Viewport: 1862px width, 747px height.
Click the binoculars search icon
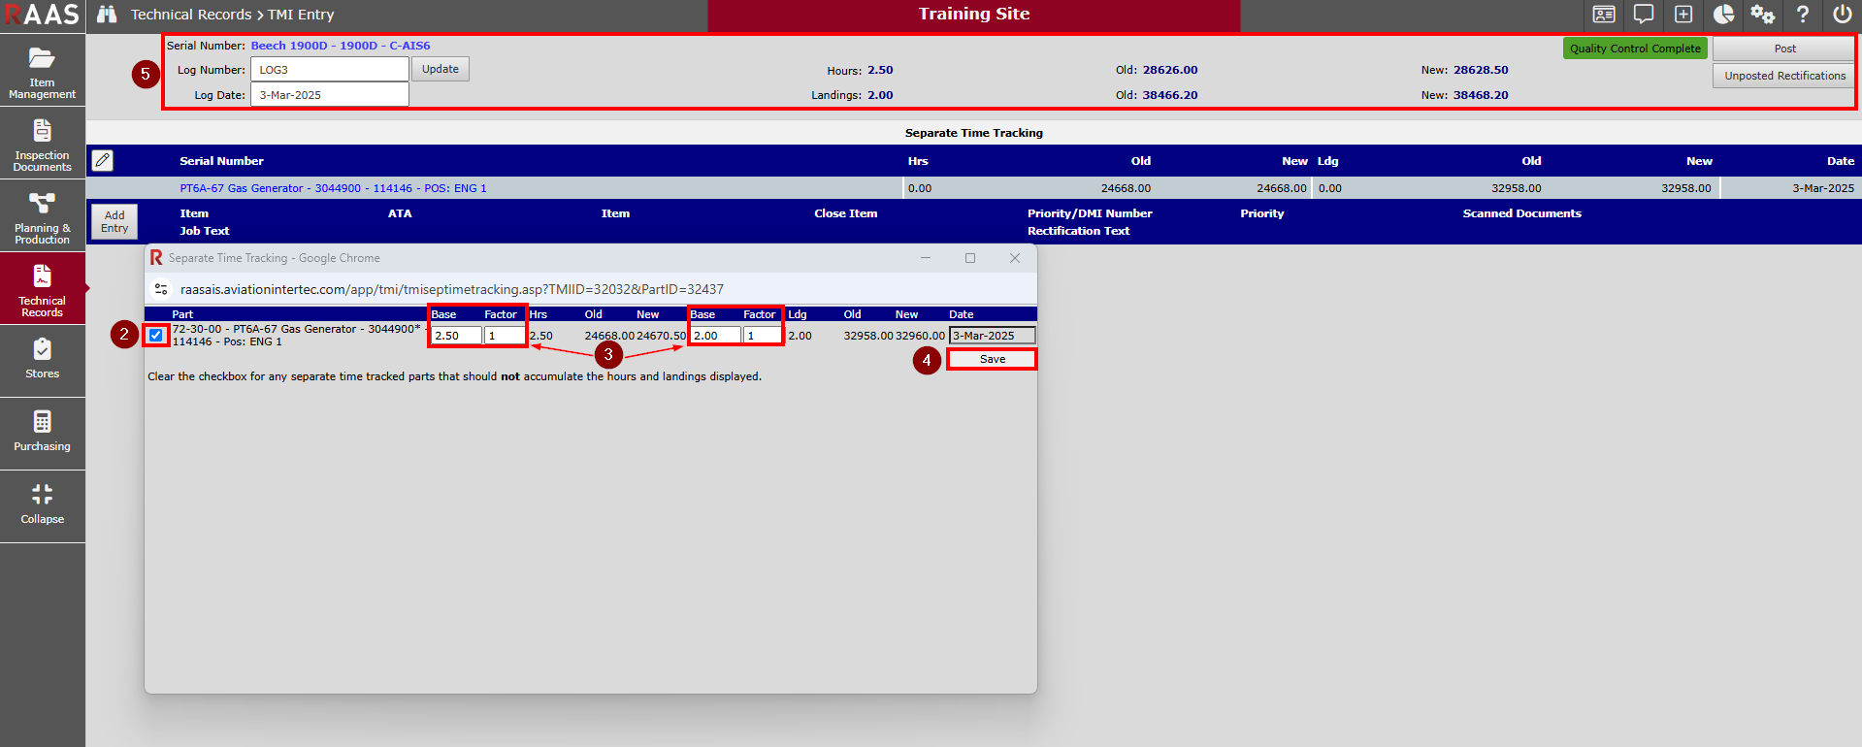[107, 15]
